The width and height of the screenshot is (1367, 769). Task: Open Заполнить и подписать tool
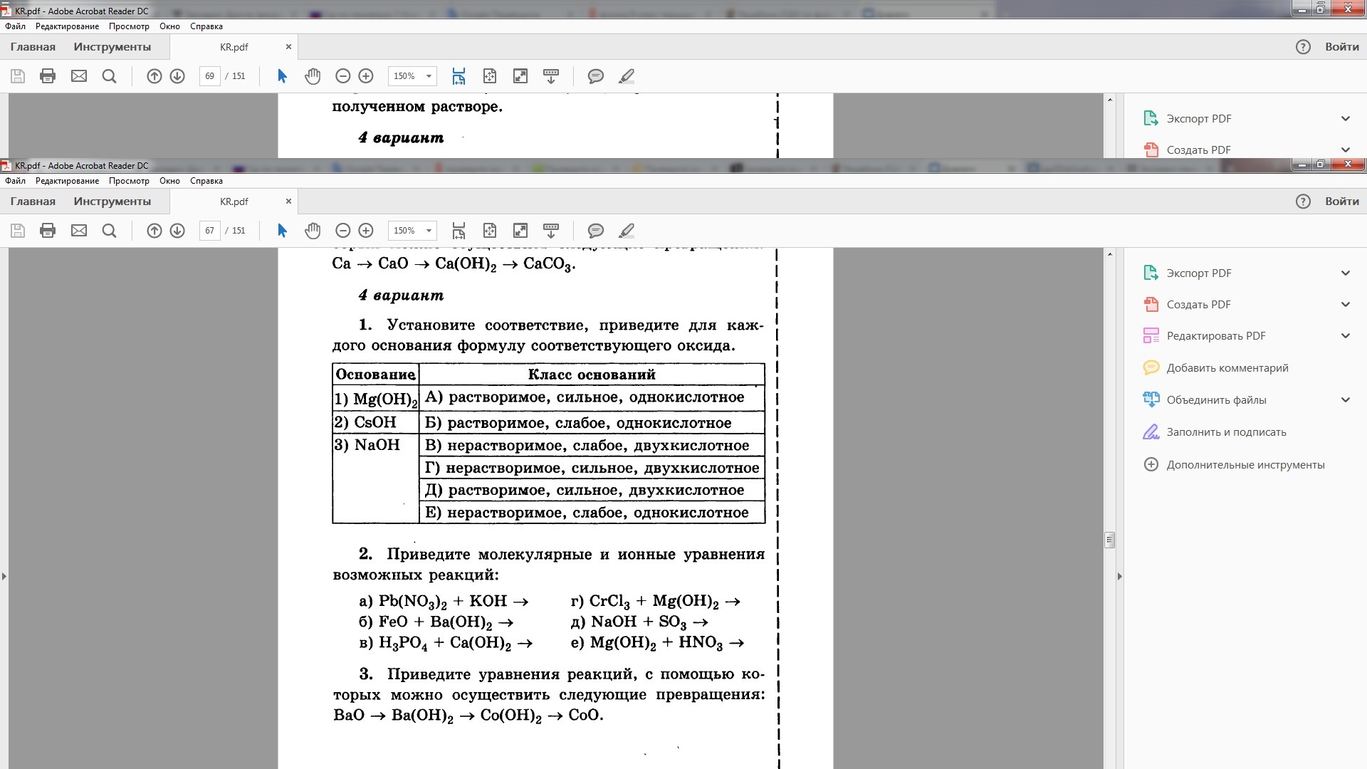[1225, 432]
